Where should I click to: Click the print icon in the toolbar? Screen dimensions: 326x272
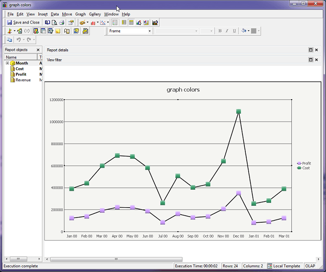pos(61,22)
